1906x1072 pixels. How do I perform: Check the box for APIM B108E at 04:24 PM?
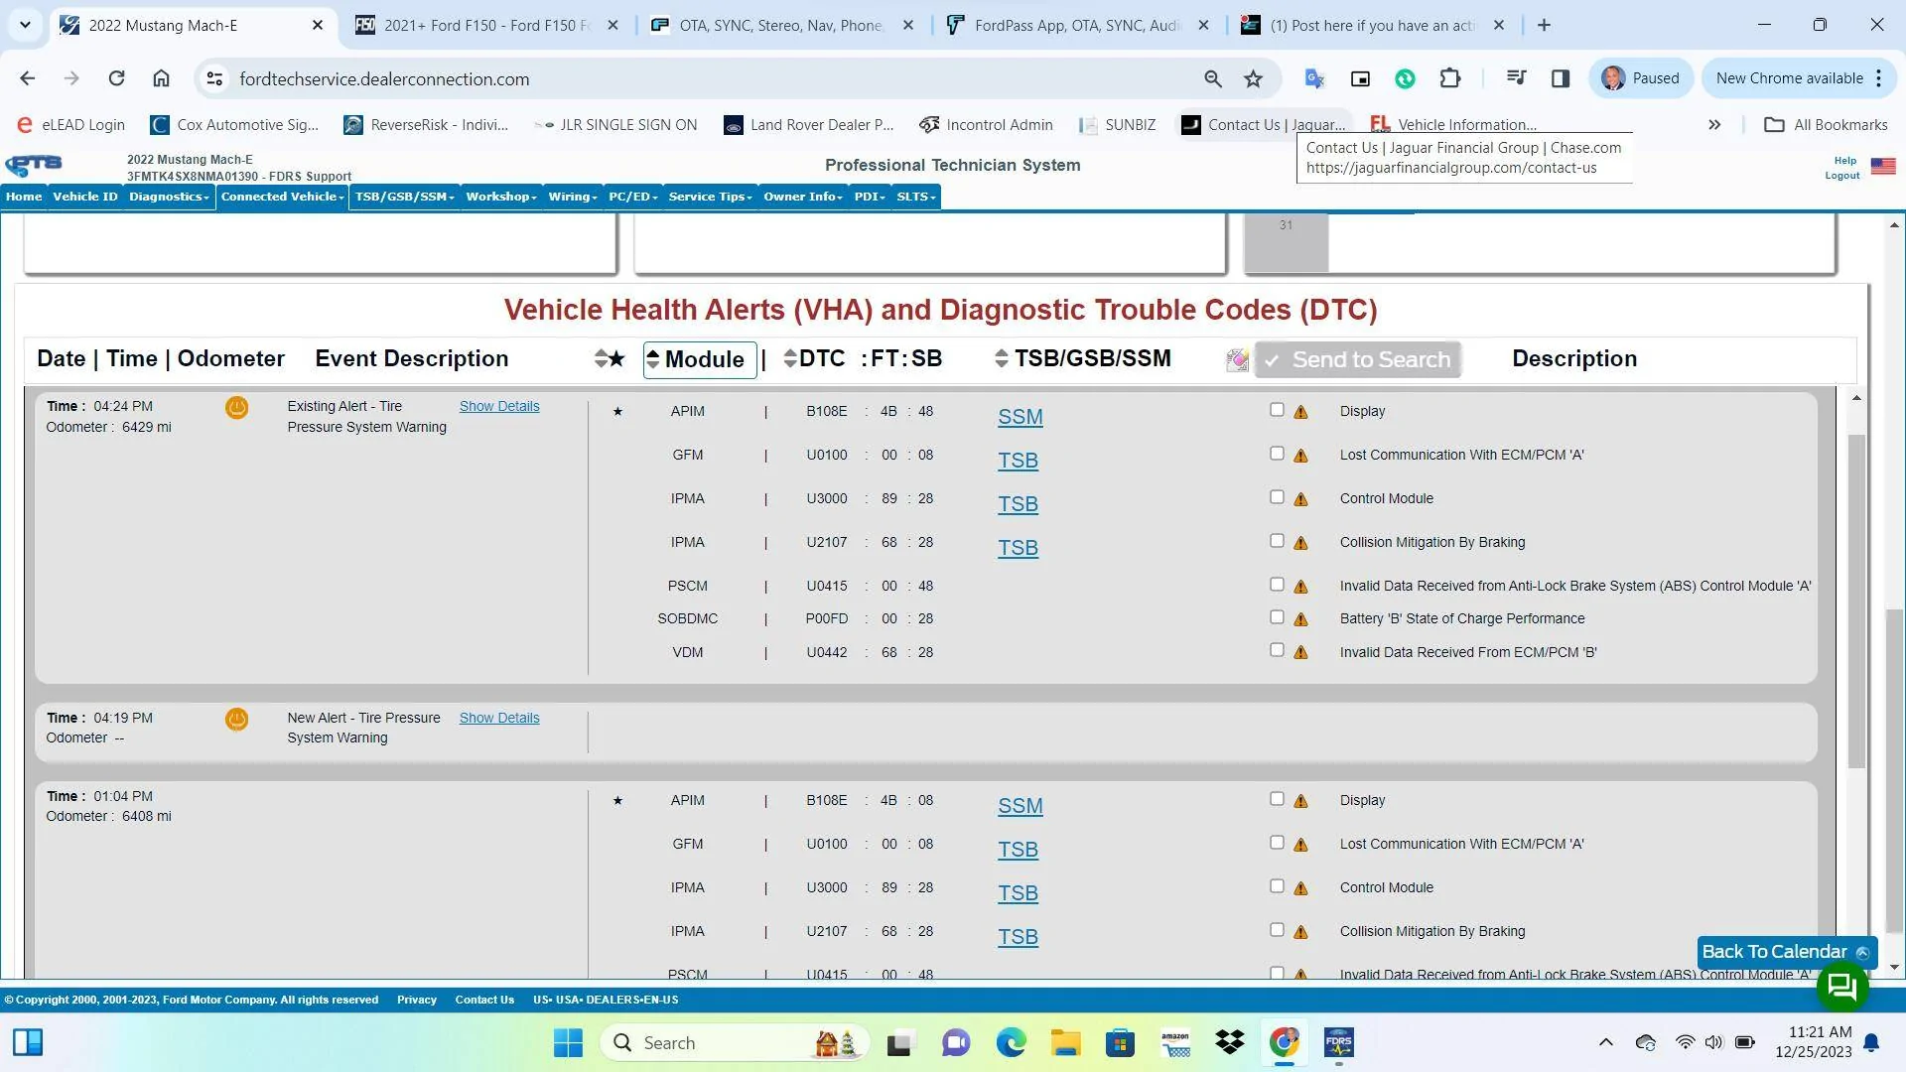pyautogui.click(x=1277, y=410)
